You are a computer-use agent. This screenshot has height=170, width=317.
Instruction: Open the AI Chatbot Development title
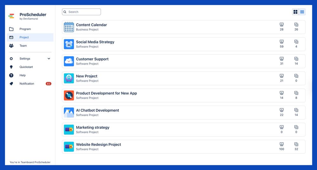[x=97, y=110]
